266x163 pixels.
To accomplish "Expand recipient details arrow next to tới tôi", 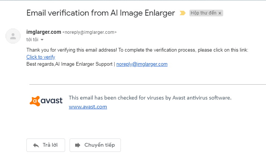I will 42,40.
